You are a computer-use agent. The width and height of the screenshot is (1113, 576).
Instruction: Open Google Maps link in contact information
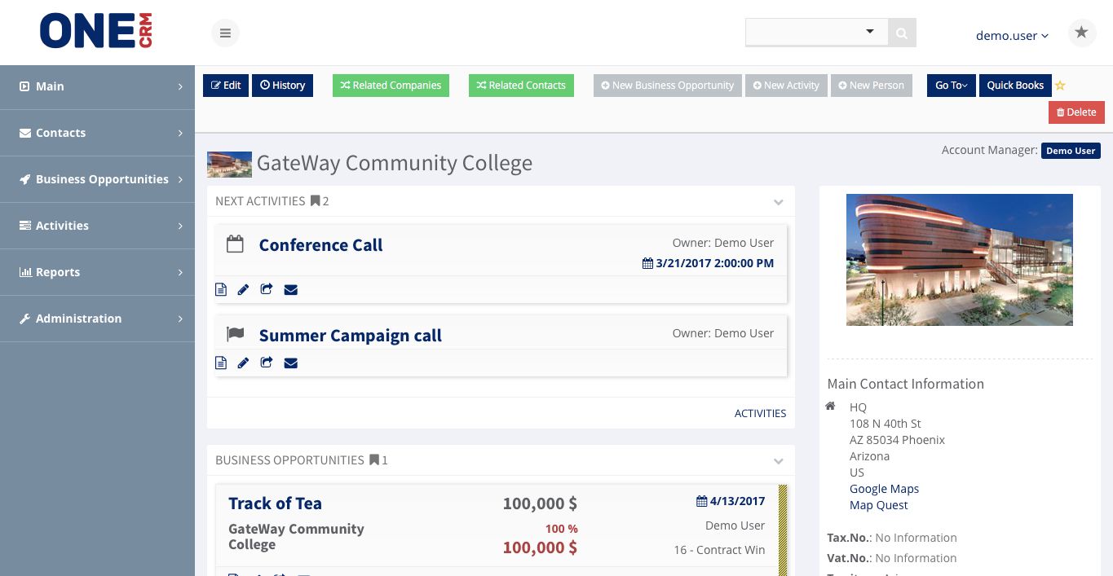click(x=884, y=489)
